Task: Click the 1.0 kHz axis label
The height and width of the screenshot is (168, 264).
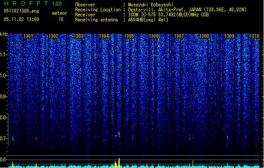Action: (x=4, y=76)
